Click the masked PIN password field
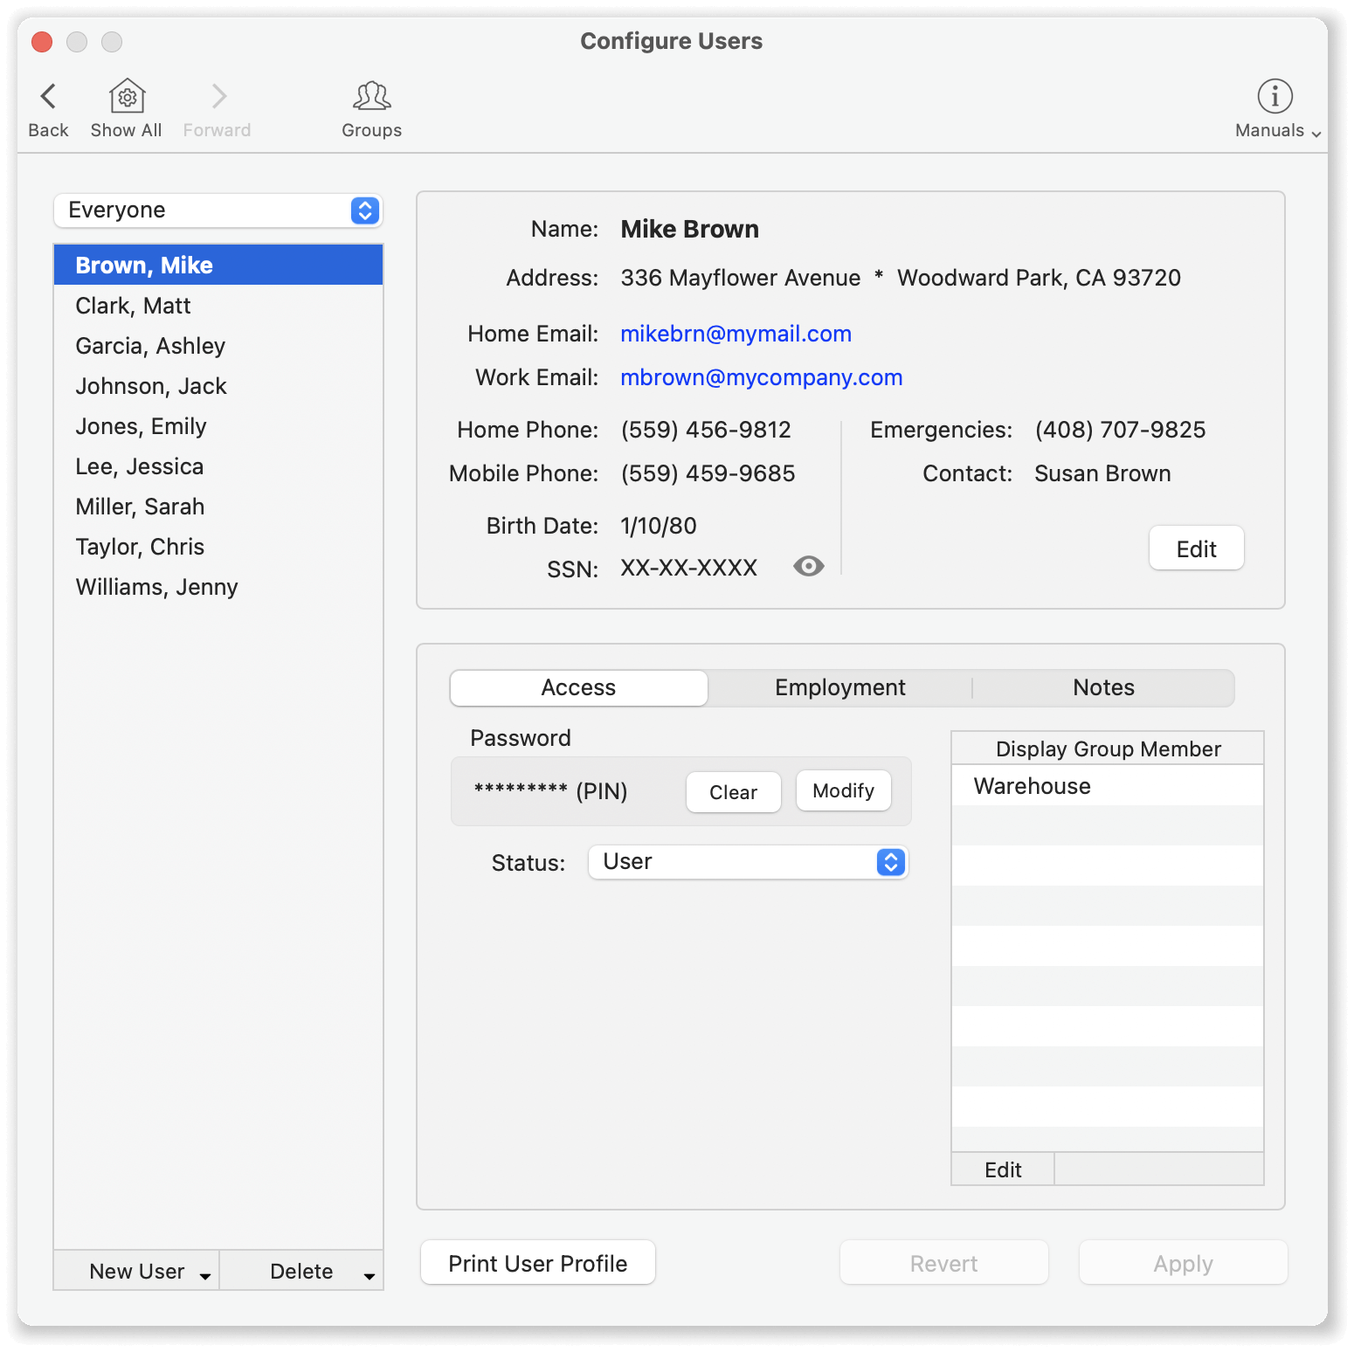The height and width of the screenshot is (1352, 1354). pos(550,791)
